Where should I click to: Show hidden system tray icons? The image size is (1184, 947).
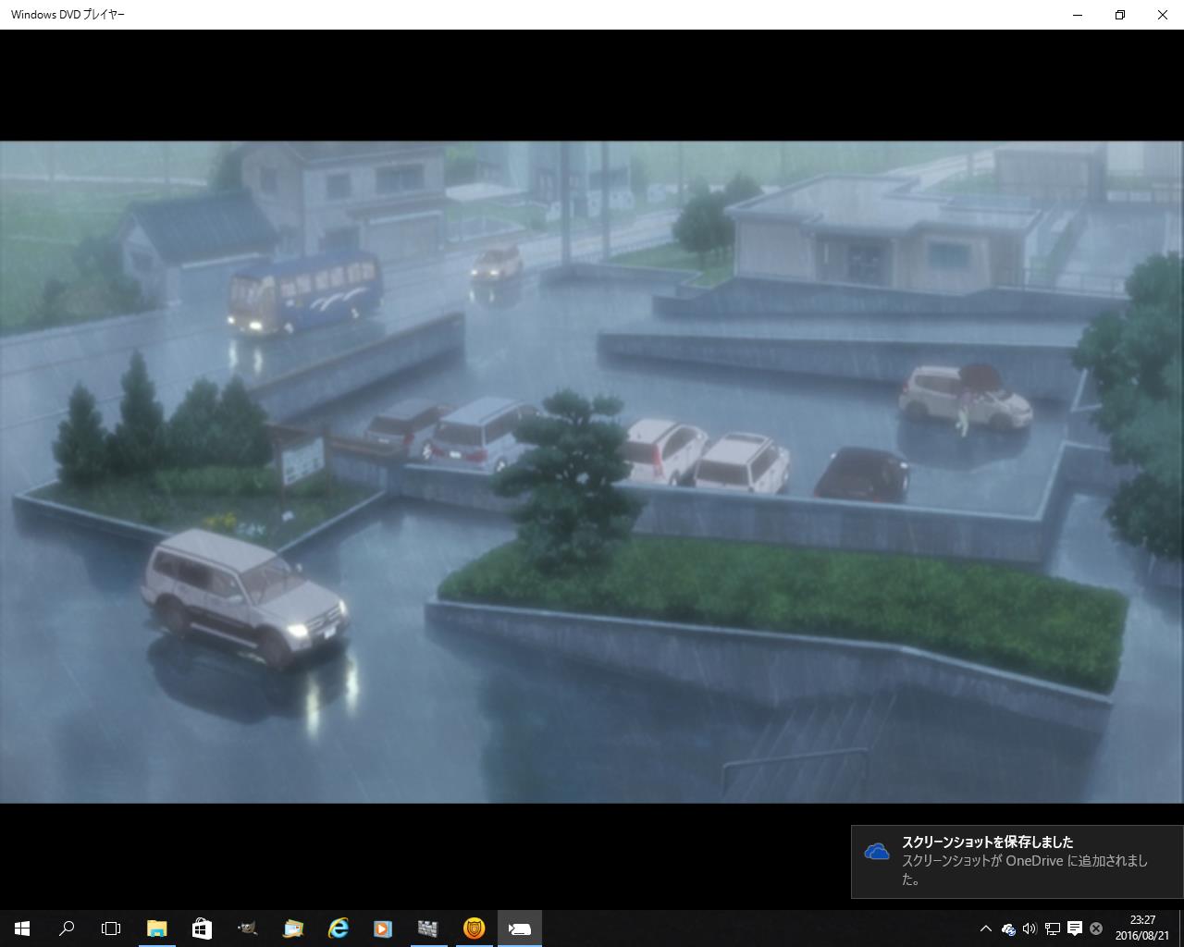(x=986, y=929)
